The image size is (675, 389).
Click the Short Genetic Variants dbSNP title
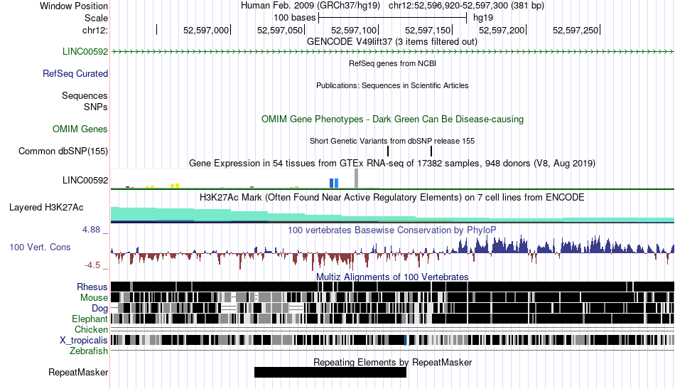pos(392,142)
